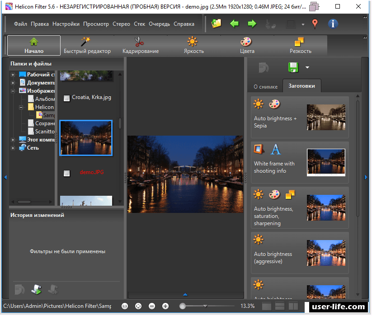Image resolution: width=372 pixels, height=316 pixels.
Task: Select the Сохранен folder in tree
Action: coord(41,123)
